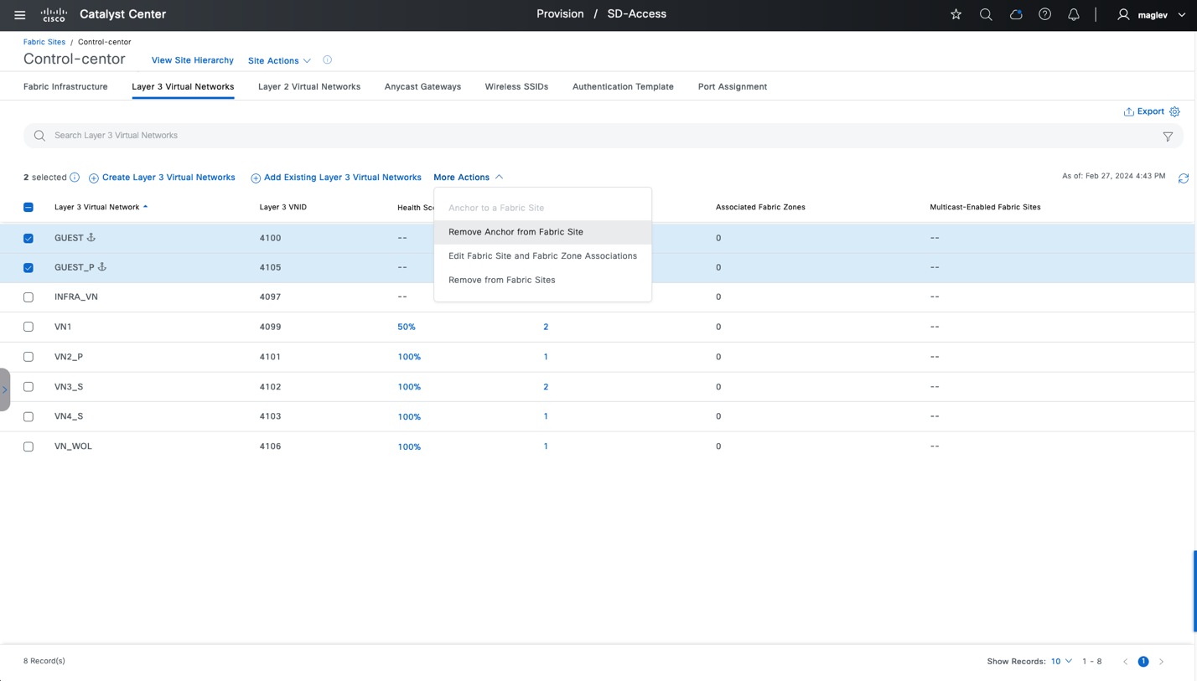
Task: Open the global search icon
Action: coord(986,15)
